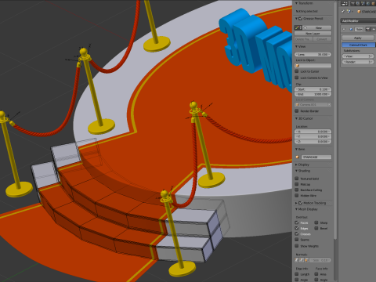The image size is (376, 282).
Task: Show face normals icon in Normals row
Action: point(306,260)
